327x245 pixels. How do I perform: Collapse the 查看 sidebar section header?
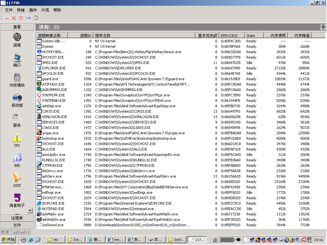coord(17,27)
